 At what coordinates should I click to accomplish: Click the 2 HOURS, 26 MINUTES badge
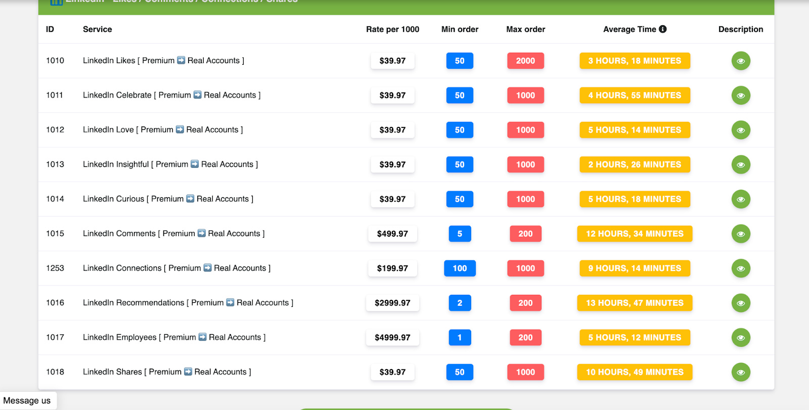tap(635, 164)
